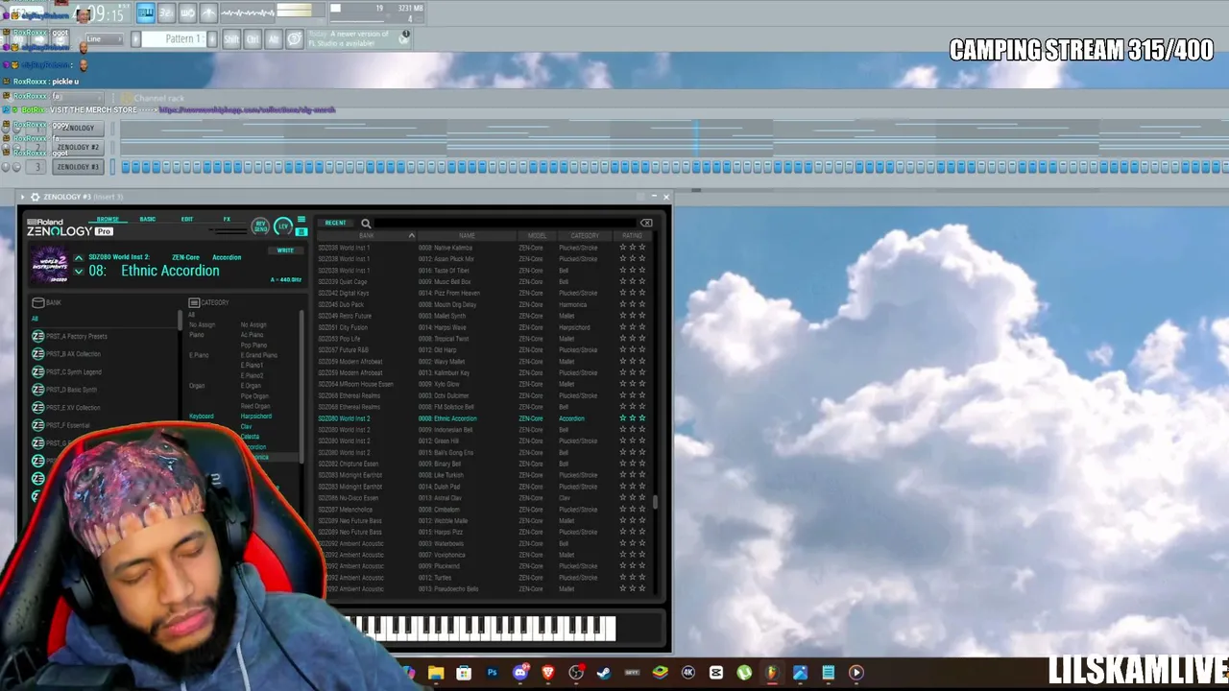
Task: Rate Binary Bell with first star
Action: click(622, 465)
